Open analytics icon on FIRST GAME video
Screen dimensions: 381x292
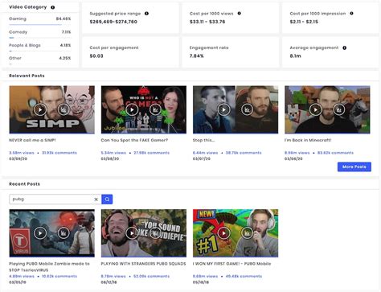pos(247,233)
